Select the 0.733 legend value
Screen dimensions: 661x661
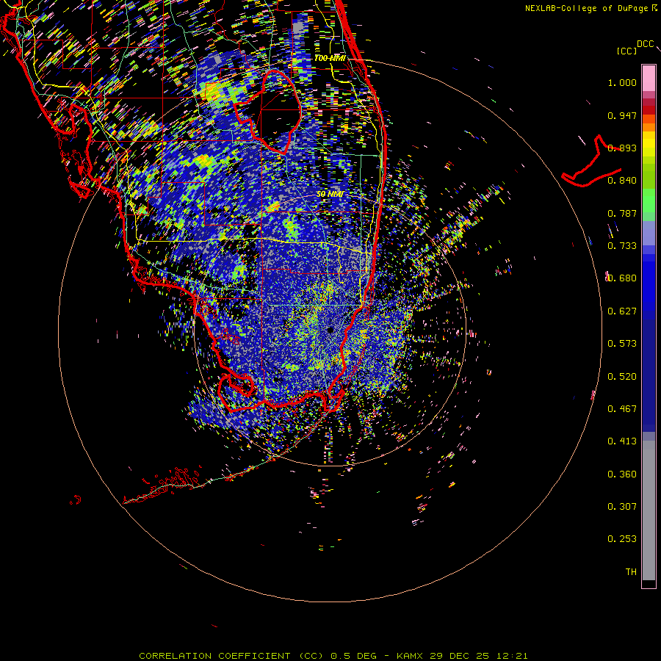(x=622, y=246)
